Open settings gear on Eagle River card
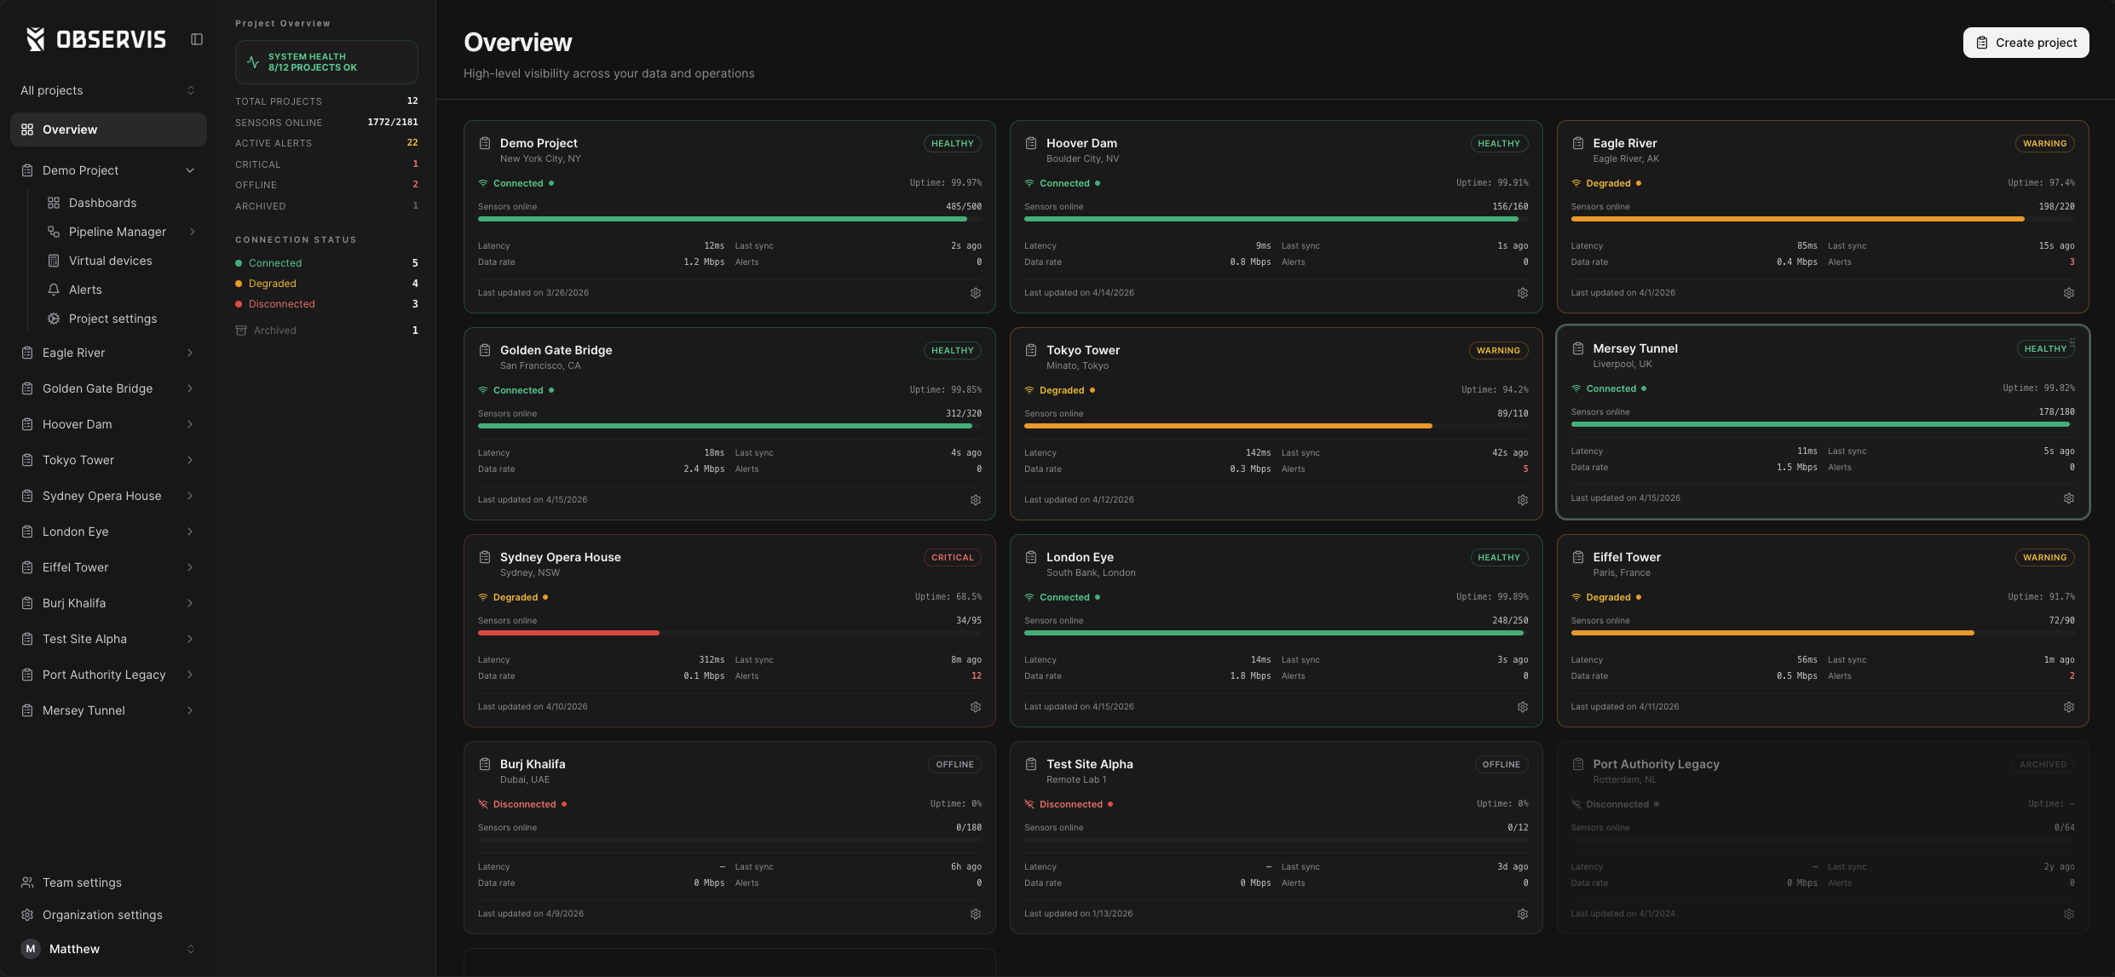Image resolution: width=2115 pixels, height=977 pixels. point(2069,293)
